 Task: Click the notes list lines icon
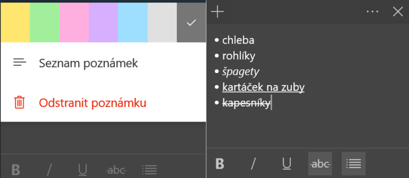pos(19,63)
